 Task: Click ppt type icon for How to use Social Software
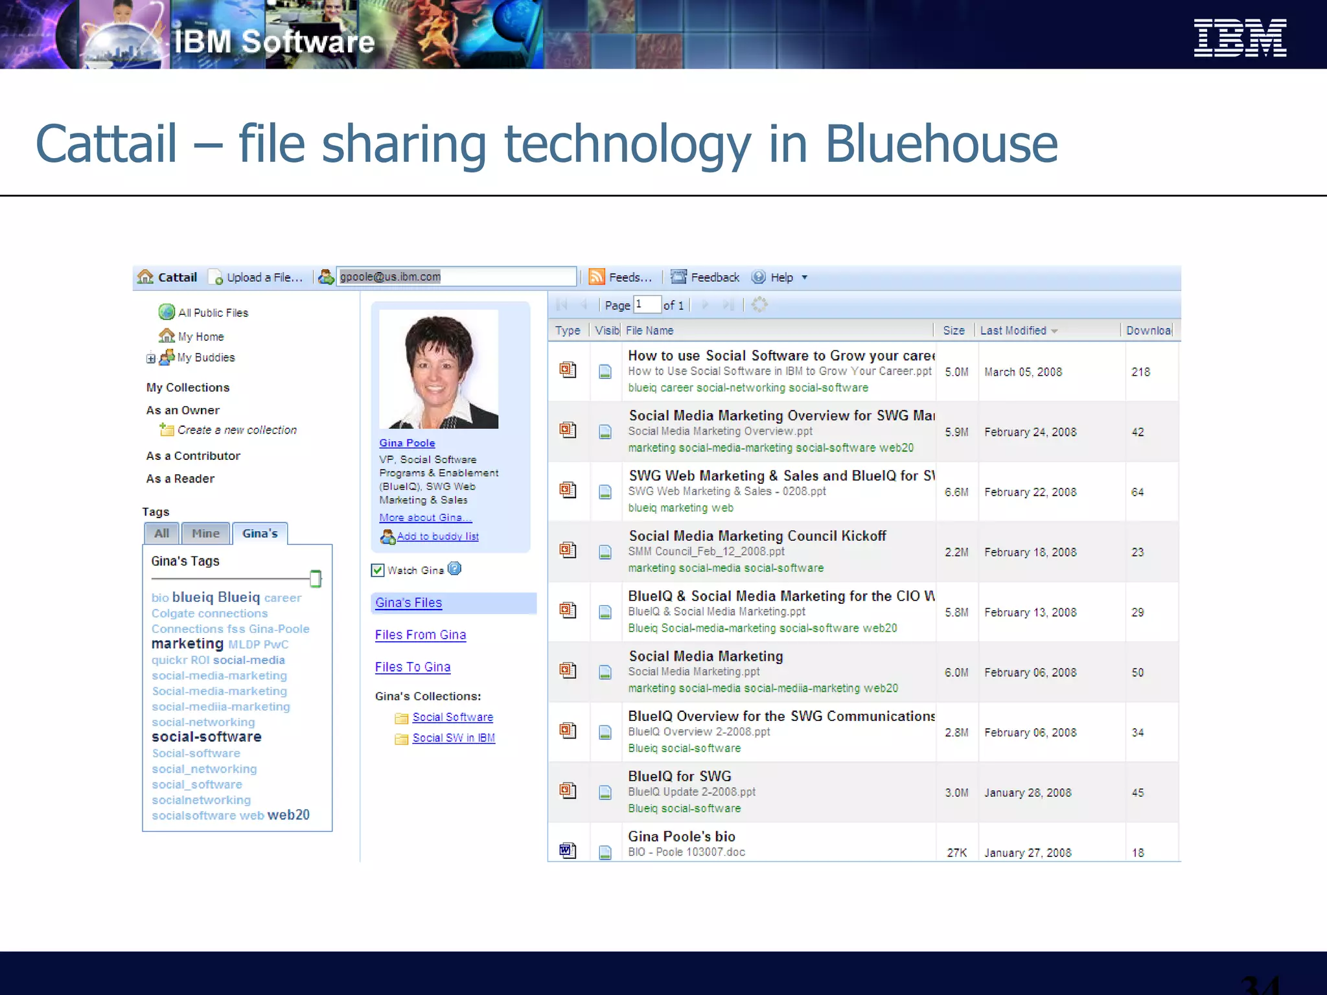click(x=568, y=370)
